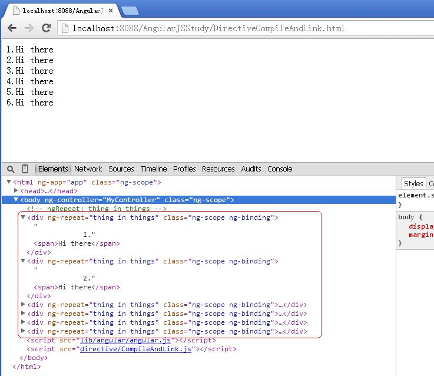The height and width of the screenshot is (376, 434).
Task: Open the directive/CompileAndLink.js script link
Action: [x=135, y=349]
